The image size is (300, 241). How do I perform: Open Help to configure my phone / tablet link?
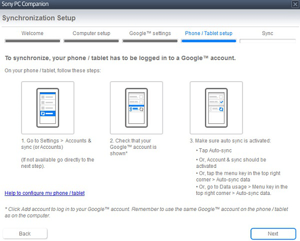(x=44, y=193)
